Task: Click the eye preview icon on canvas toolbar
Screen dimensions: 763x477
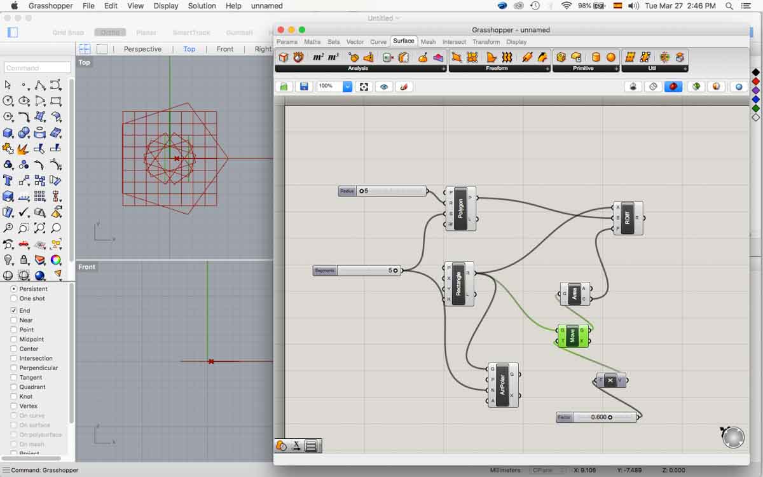Action: click(383, 86)
